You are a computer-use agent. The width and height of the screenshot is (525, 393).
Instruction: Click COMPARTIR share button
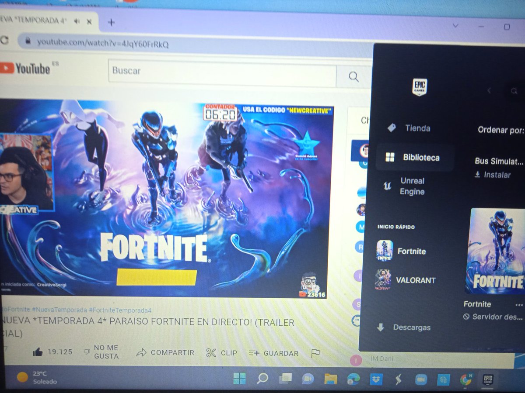point(165,352)
